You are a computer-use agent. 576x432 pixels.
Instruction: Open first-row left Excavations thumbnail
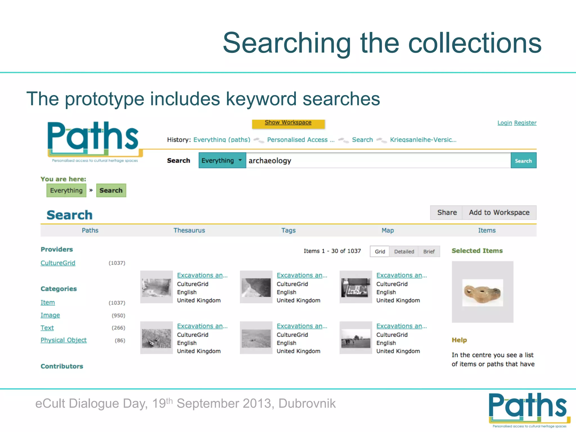pos(156,287)
